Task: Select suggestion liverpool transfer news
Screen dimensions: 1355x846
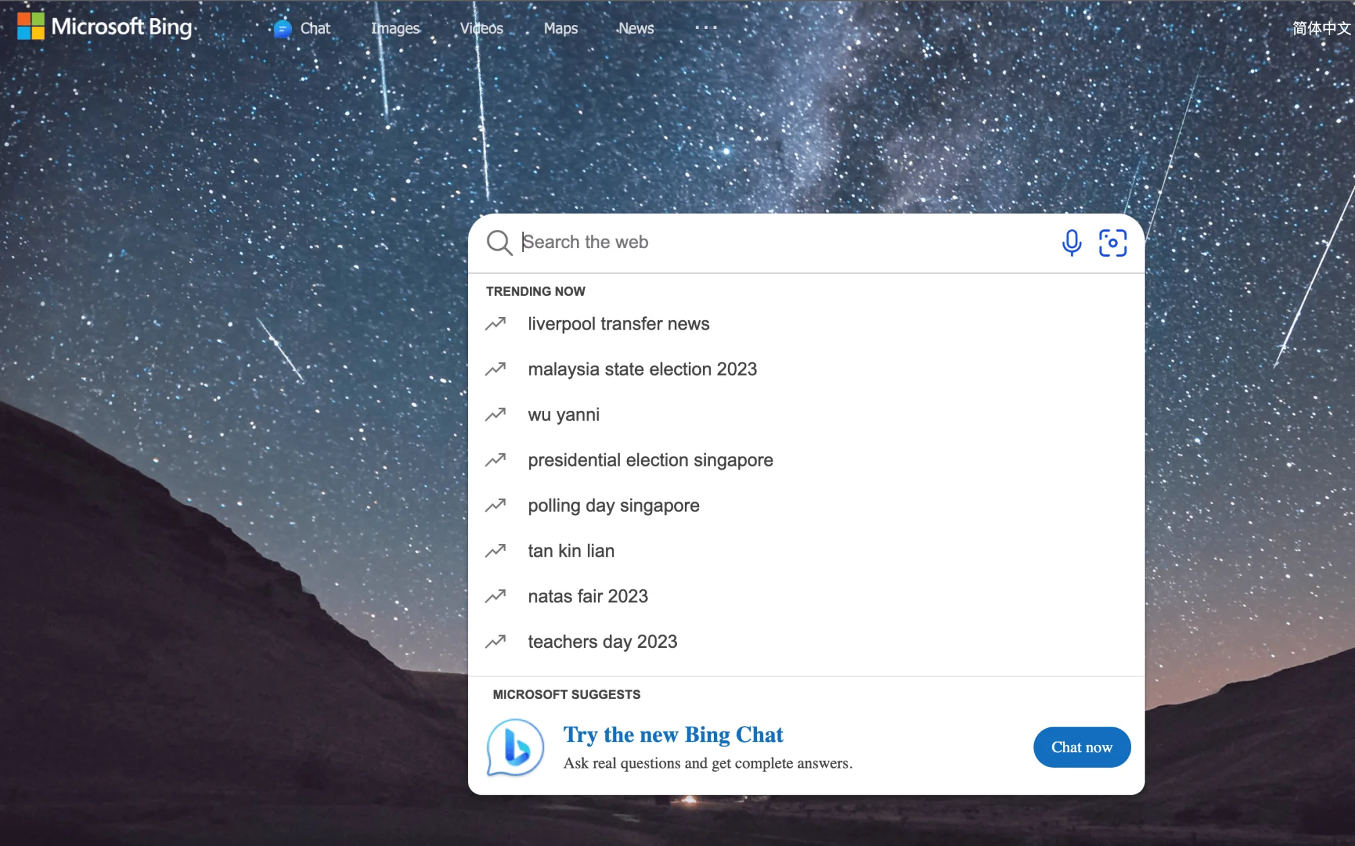Action: point(806,324)
